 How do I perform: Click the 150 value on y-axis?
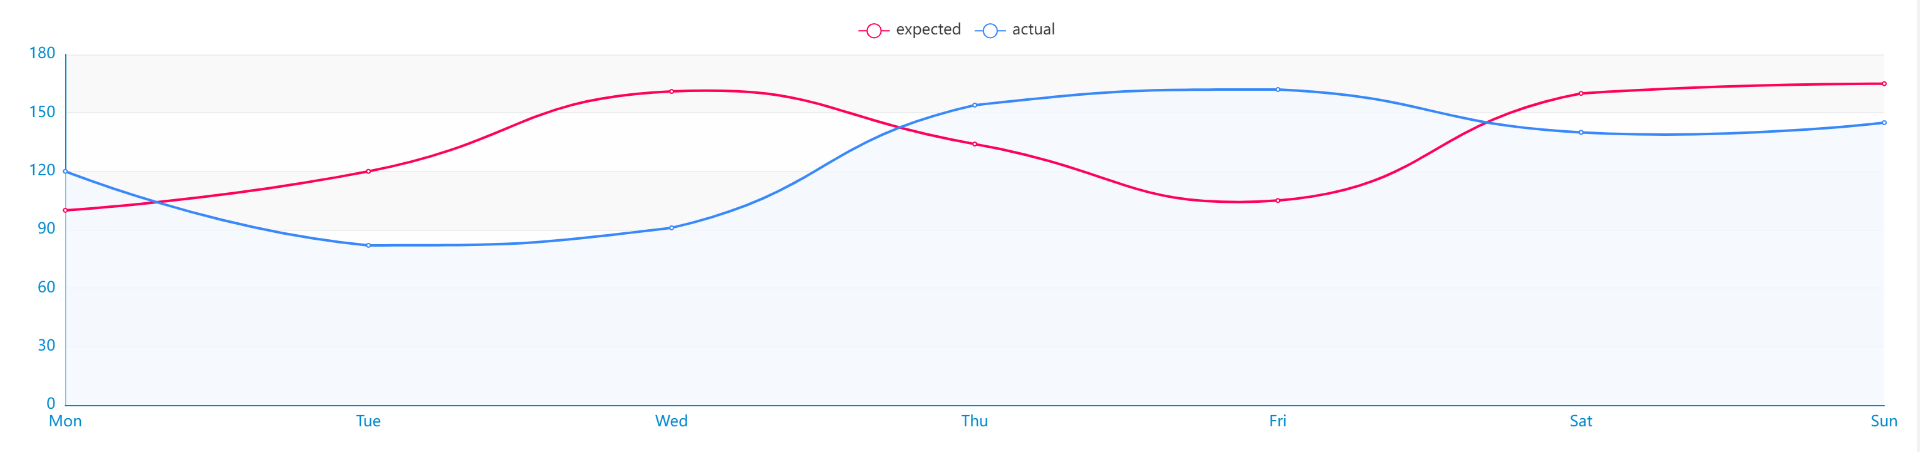43,113
